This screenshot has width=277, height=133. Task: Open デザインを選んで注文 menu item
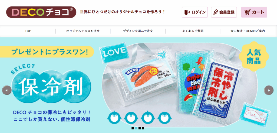[x=138, y=31]
